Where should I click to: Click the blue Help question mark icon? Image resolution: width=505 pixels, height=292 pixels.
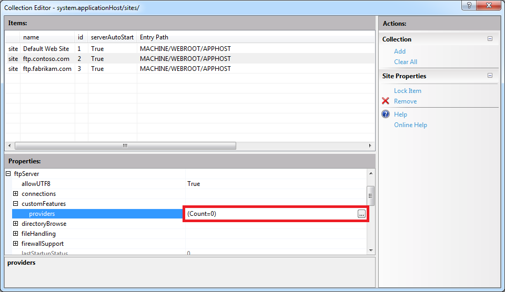click(386, 114)
